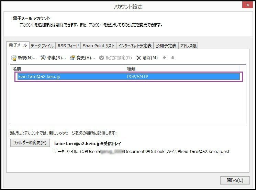Image resolution: width=257 pixels, height=190 pixels.
Task: Open the 公開予定表 tab
Action: pyautogui.click(x=166, y=46)
